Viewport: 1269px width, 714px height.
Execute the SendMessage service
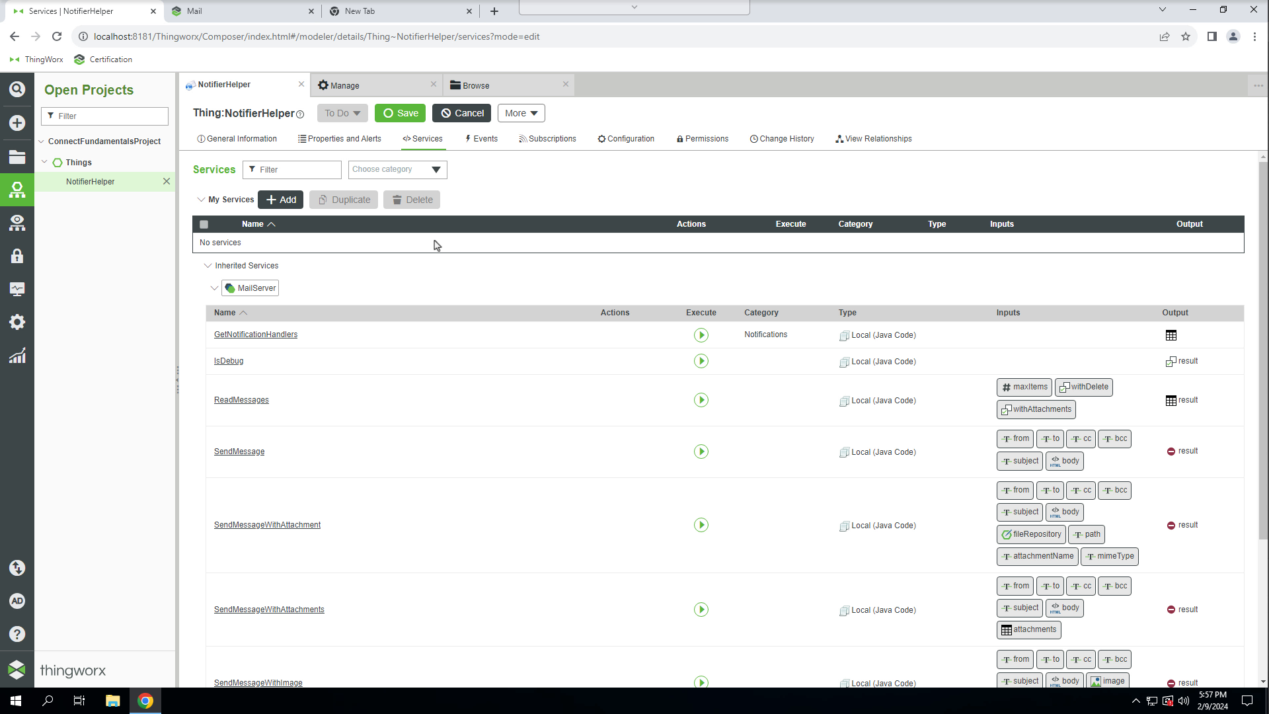click(x=701, y=452)
